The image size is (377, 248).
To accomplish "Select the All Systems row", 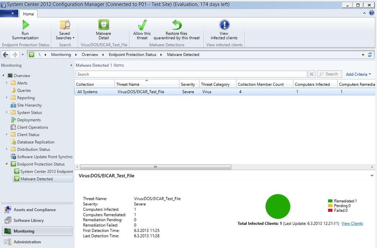I will 225,92.
